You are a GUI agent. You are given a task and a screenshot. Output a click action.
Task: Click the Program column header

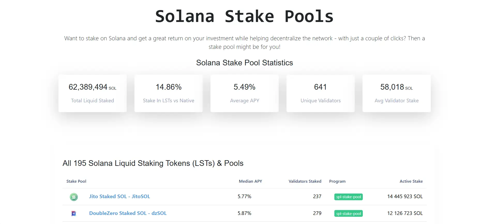(337, 181)
